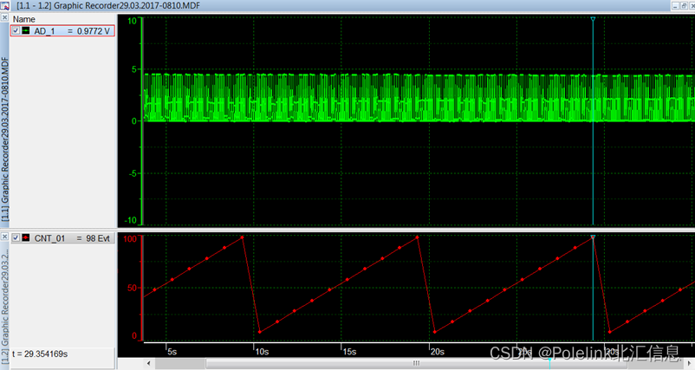The width and height of the screenshot is (695, 370).
Task: Click the 15s label on time axis
Action: click(x=350, y=352)
